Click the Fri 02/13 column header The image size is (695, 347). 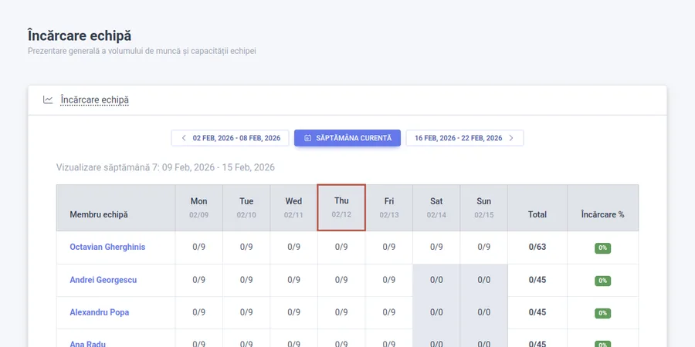click(x=389, y=207)
